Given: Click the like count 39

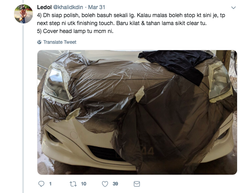Looking at the screenshot, I should [x=115, y=184].
